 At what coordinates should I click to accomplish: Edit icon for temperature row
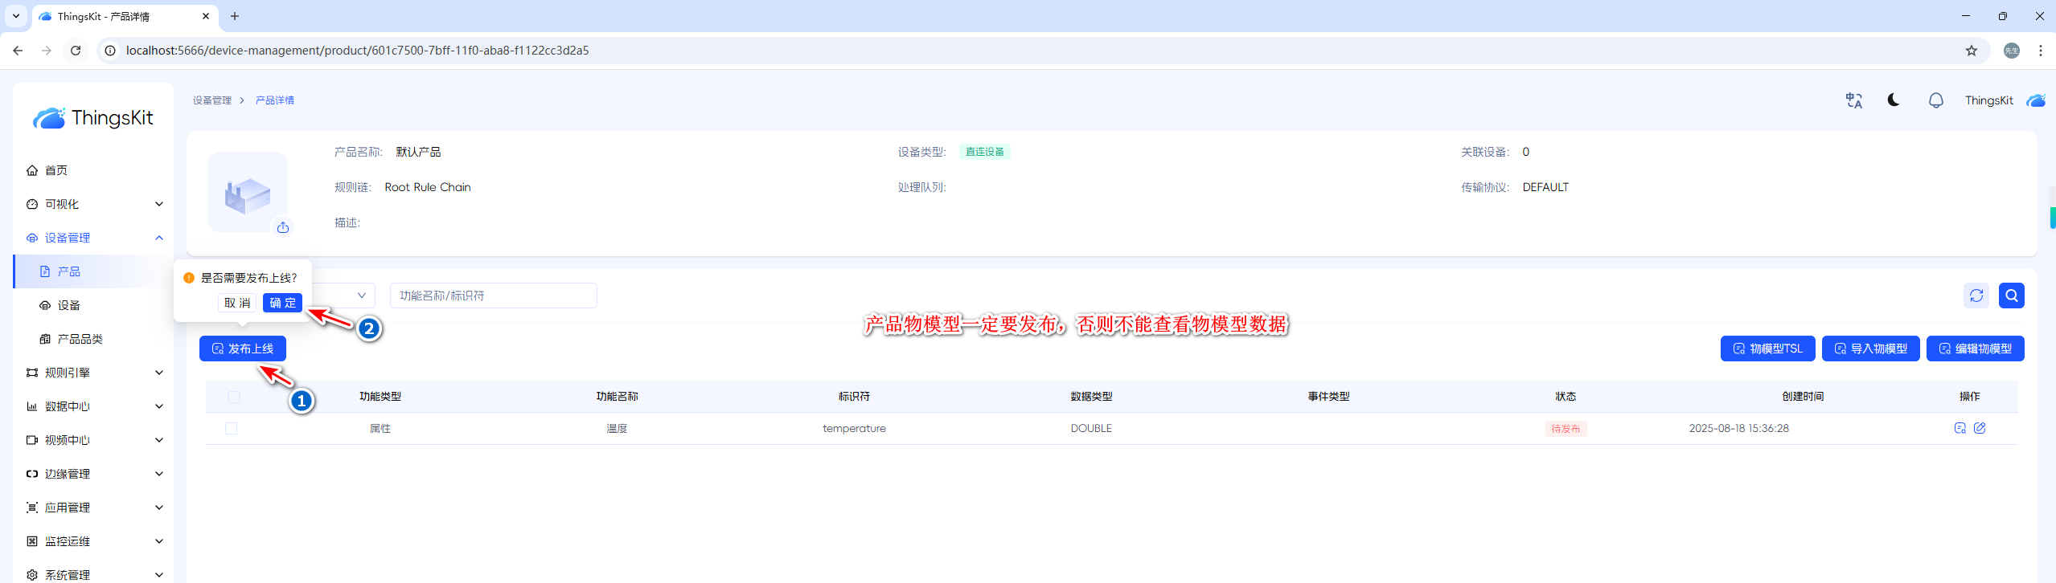tap(1980, 428)
